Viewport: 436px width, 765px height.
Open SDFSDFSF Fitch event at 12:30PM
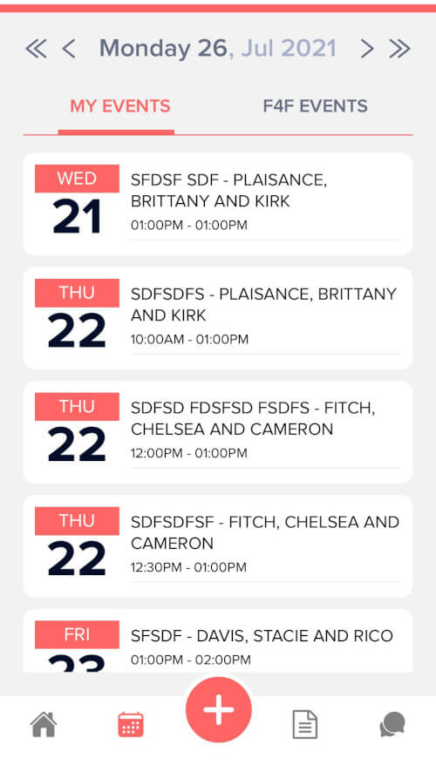click(218, 546)
